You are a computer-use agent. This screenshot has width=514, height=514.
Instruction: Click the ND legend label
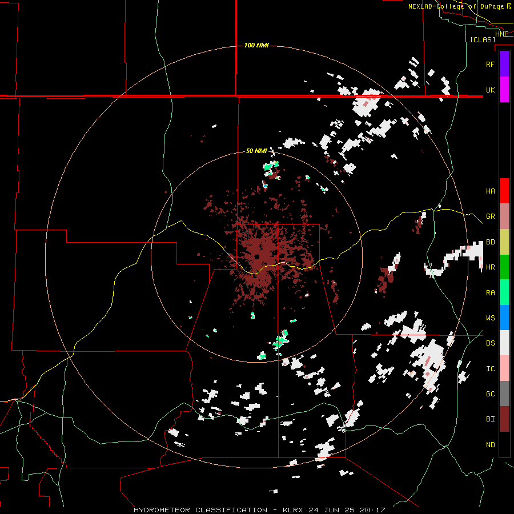tap(490, 444)
